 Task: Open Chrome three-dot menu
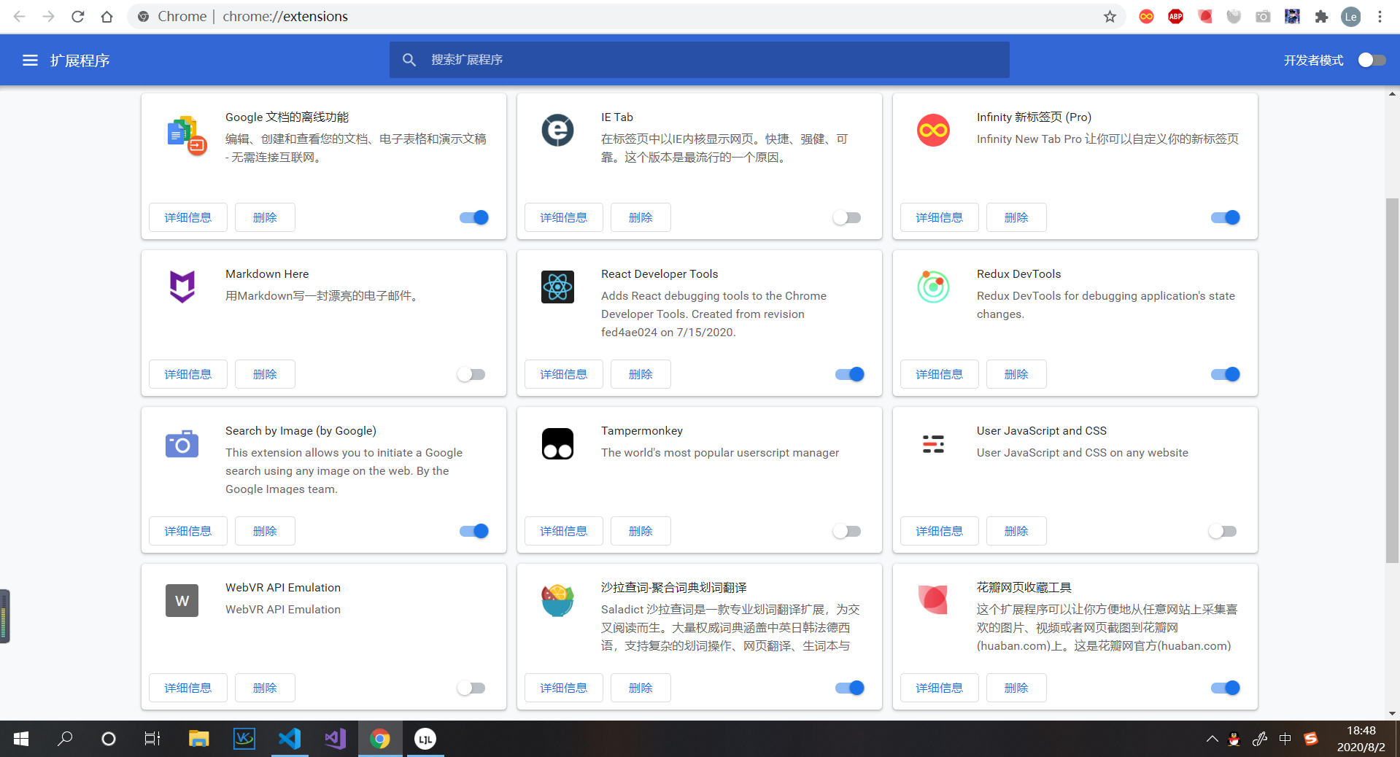click(x=1380, y=16)
